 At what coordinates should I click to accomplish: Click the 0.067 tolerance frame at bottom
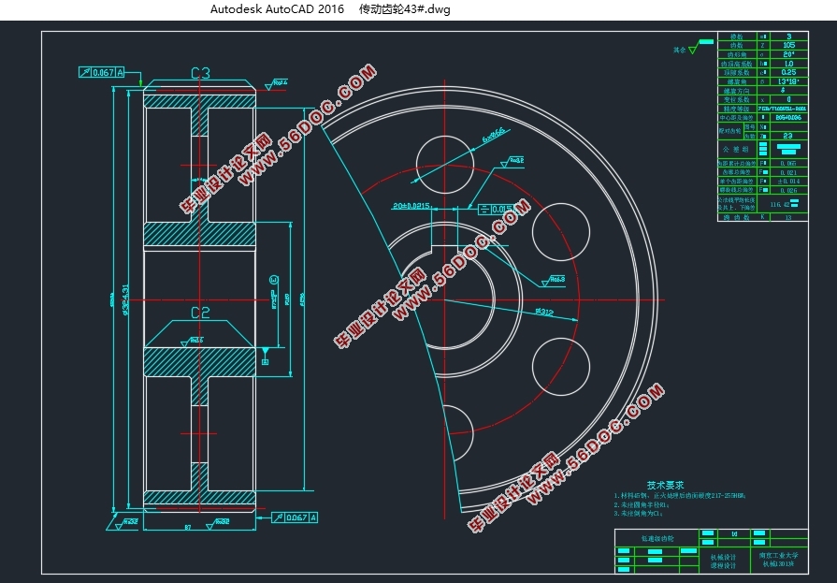(x=296, y=517)
